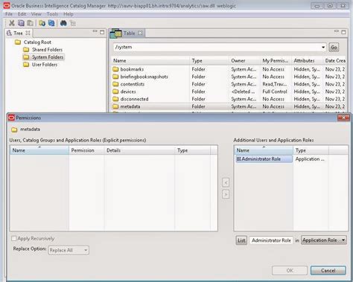Click the Cut scissors toolbar icon

[11, 23]
